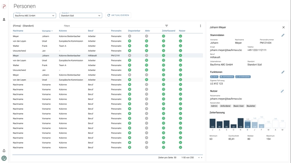Screen dimensions: 291x163
Task: Click the chart bar labeled 154
Action: coord(241,123)
